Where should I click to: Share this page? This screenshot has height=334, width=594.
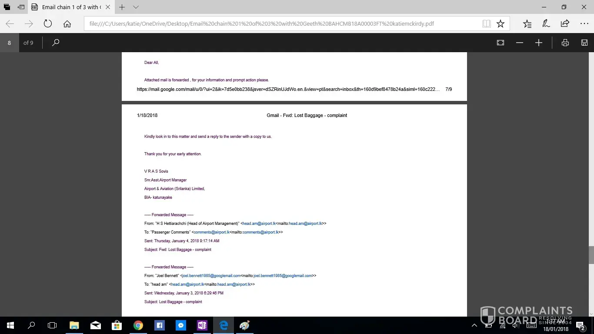click(x=565, y=24)
